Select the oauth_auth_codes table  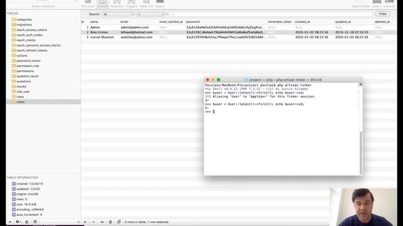click(30, 35)
